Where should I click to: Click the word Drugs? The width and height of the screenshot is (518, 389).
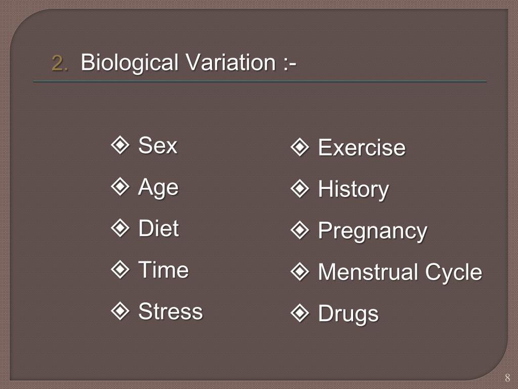click(348, 314)
